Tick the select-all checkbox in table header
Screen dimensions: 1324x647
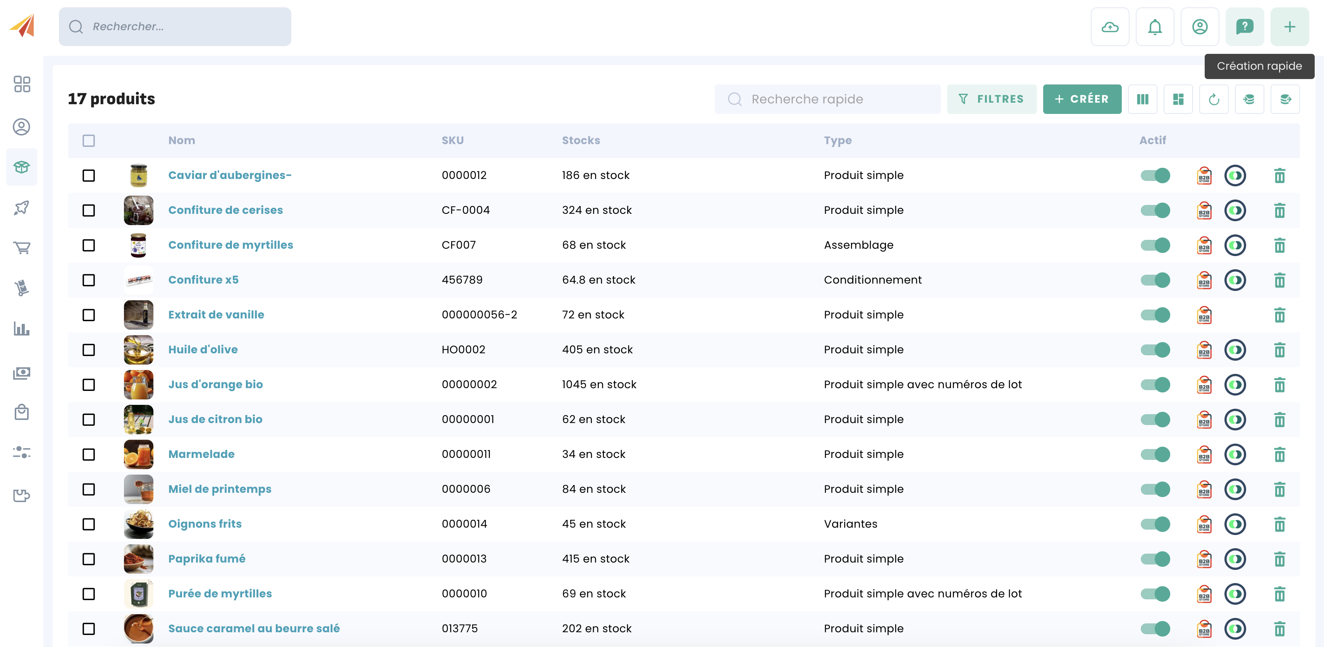(88, 140)
